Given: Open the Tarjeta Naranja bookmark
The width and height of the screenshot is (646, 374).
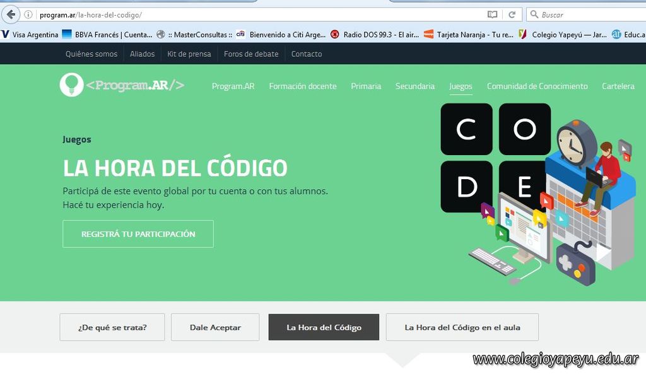Looking at the screenshot, I should tap(469, 35).
